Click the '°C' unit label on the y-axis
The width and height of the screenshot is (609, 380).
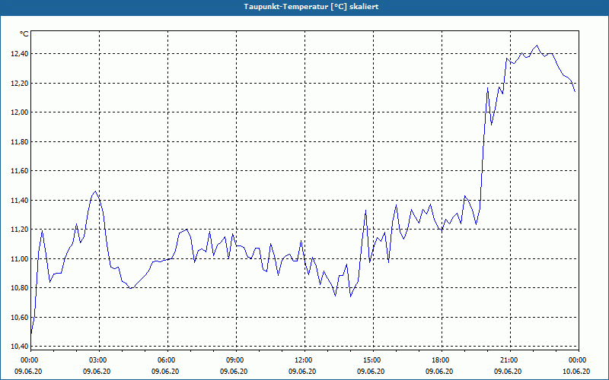pos(24,34)
